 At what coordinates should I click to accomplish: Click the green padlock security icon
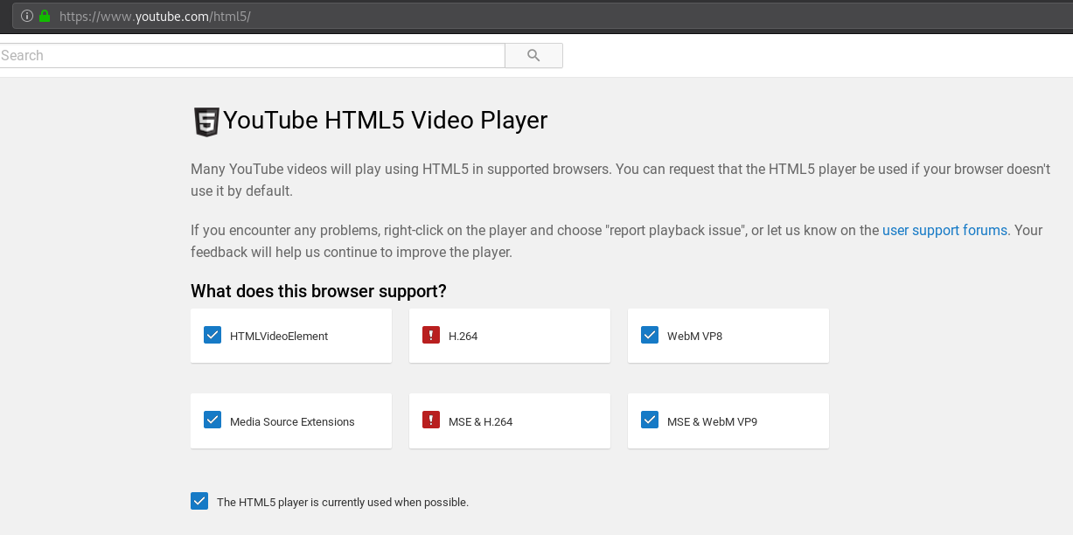(45, 16)
